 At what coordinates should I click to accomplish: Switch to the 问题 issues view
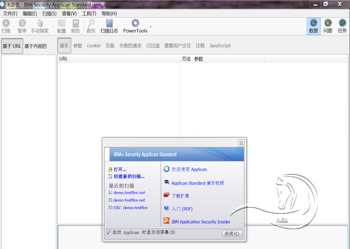328,26
